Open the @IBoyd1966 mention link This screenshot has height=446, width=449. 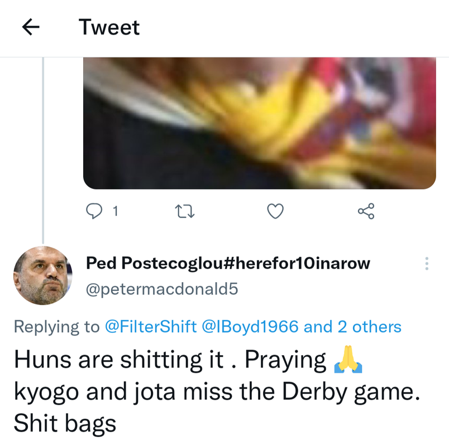click(250, 327)
